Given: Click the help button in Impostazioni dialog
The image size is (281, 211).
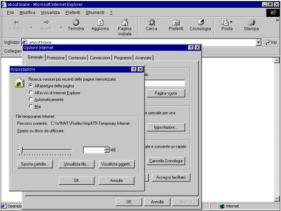Looking at the screenshot, I should click(x=134, y=69).
